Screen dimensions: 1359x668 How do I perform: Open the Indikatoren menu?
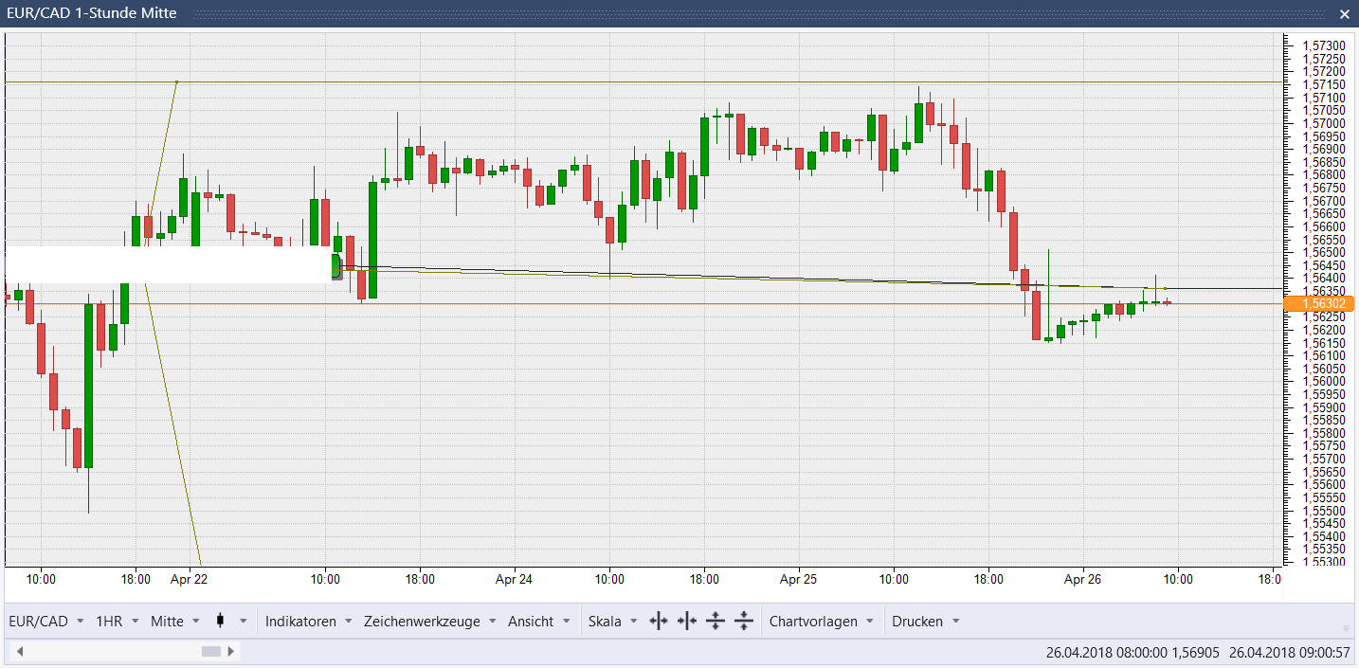coord(308,622)
